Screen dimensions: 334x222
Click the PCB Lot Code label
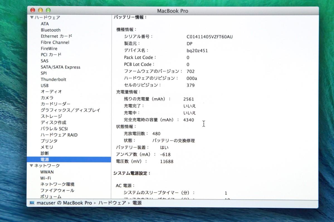pos(139,65)
